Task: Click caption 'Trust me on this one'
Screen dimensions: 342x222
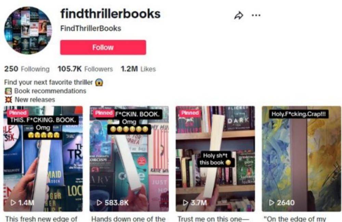Action: [213, 219]
